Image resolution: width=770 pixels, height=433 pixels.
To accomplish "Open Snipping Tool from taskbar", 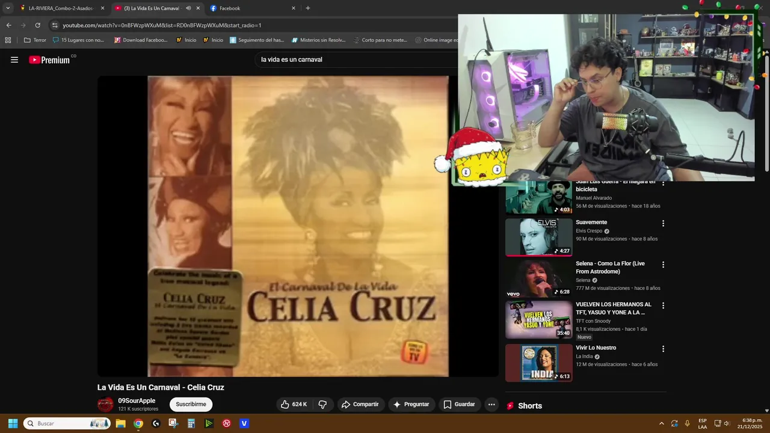I will pos(173,423).
